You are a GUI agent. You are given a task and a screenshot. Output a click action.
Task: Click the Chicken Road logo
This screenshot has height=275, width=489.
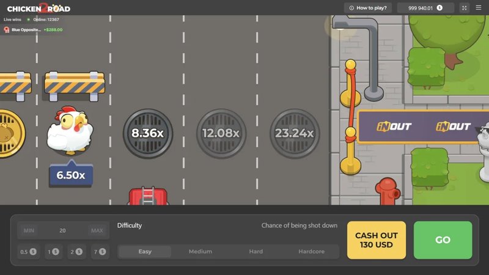click(39, 8)
